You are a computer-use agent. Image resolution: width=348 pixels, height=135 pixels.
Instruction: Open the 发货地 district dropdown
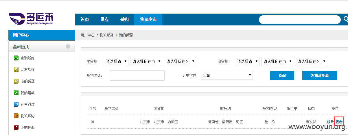pyautogui.click(x=180, y=61)
